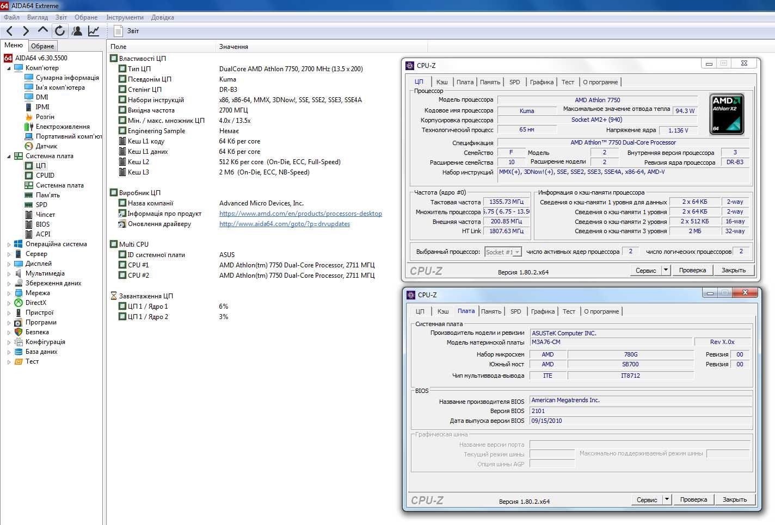Viewport: 775px width, 525px height.
Task: Click Проверка button in top CPU-Z
Action: pyautogui.click(x=692, y=270)
